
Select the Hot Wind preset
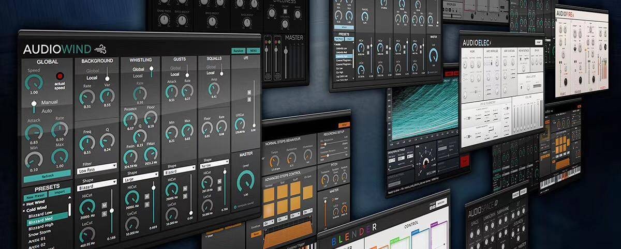(x=35, y=202)
